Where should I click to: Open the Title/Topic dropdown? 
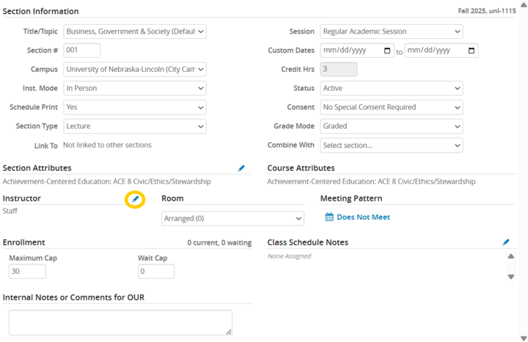[x=135, y=31]
